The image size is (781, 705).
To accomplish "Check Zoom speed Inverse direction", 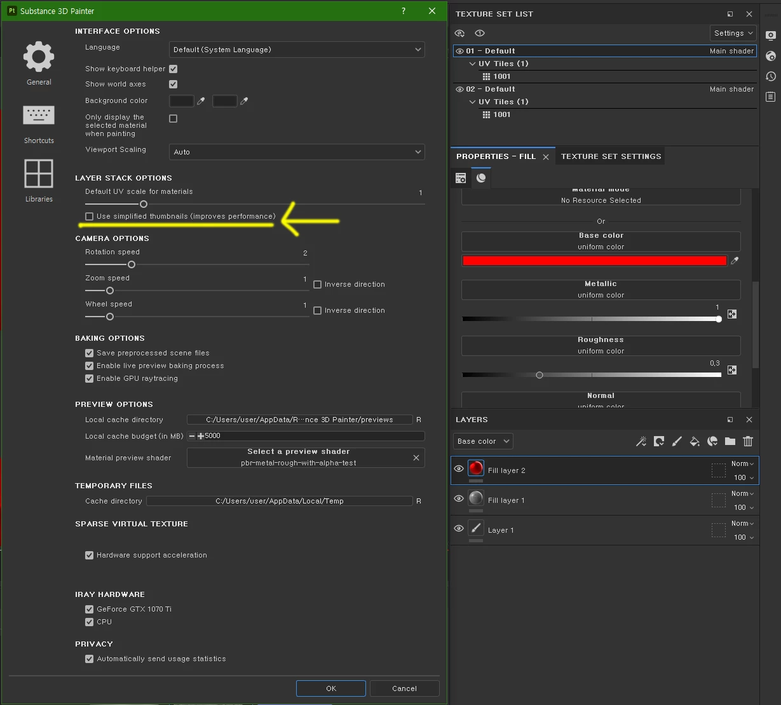I will [317, 284].
